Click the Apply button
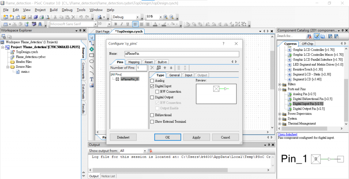Viewport: 349px width, 179px height. coord(196,137)
